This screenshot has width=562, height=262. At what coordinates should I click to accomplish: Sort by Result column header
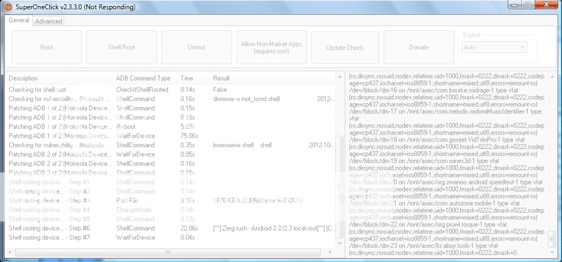point(272,78)
